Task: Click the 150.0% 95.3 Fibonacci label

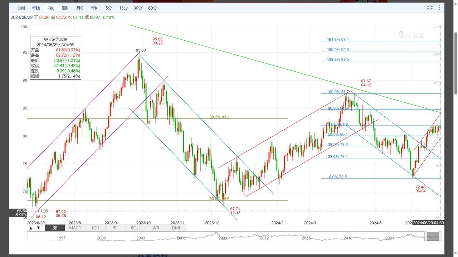Action: (338, 50)
